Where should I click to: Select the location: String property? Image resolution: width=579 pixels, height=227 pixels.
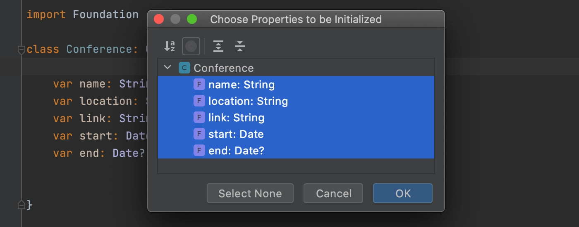click(x=296, y=101)
